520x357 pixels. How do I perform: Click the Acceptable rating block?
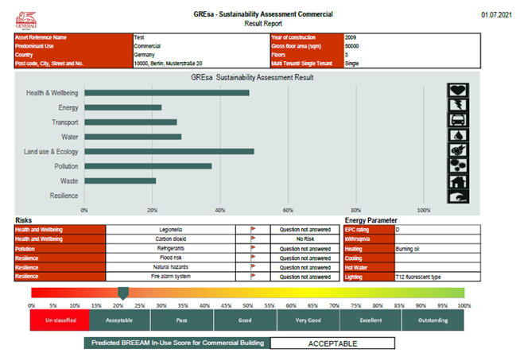119,320
